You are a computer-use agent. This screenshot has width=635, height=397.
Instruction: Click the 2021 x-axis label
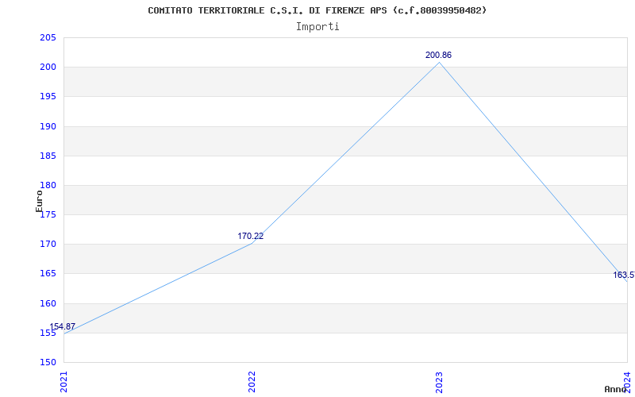tap(63, 382)
